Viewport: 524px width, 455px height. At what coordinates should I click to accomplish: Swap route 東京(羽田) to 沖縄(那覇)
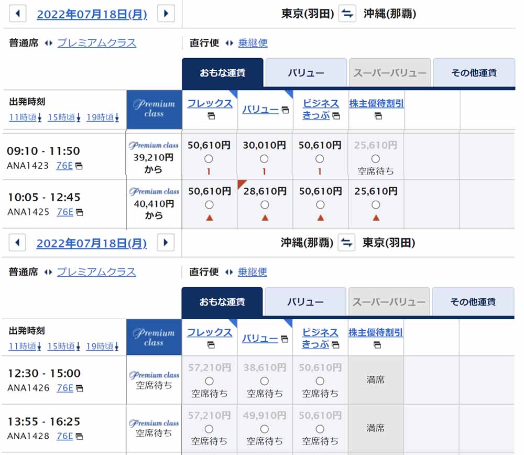pos(347,14)
